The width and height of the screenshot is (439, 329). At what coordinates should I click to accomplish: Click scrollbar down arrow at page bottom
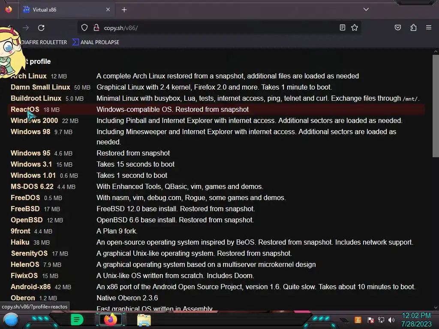[436, 307]
